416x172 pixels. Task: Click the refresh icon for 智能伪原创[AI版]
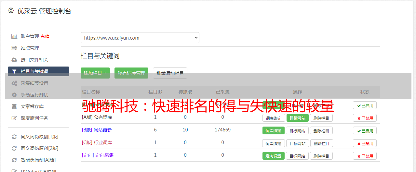point(14,160)
